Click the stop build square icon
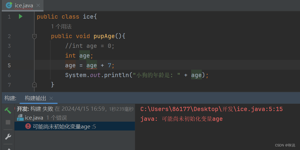This screenshot has width=300, height=150. coord(8,122)
